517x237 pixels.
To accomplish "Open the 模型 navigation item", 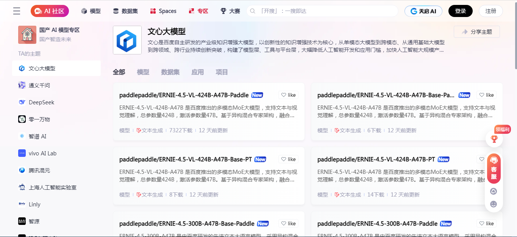I will click(x=91, y=11).
